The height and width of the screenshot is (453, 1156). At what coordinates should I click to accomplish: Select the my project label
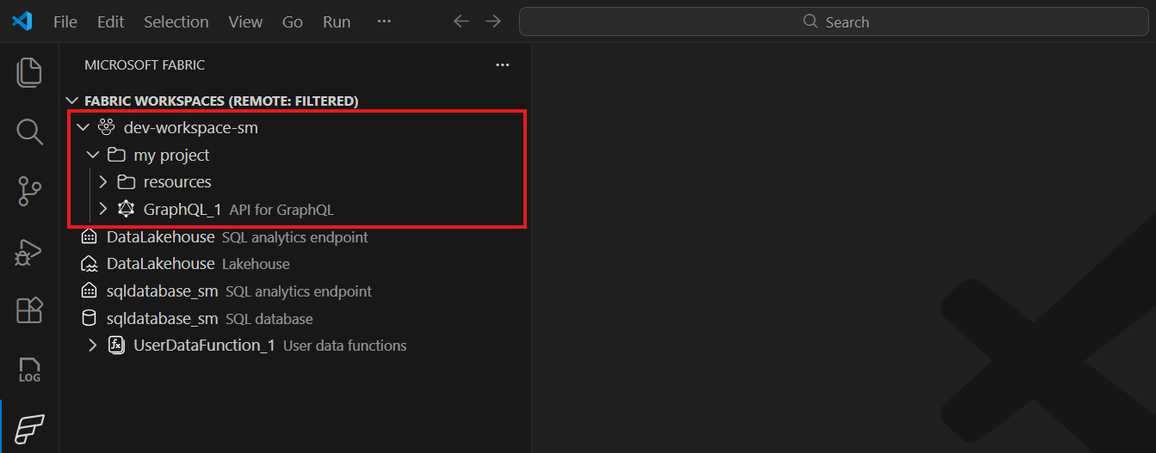[171, 156]
